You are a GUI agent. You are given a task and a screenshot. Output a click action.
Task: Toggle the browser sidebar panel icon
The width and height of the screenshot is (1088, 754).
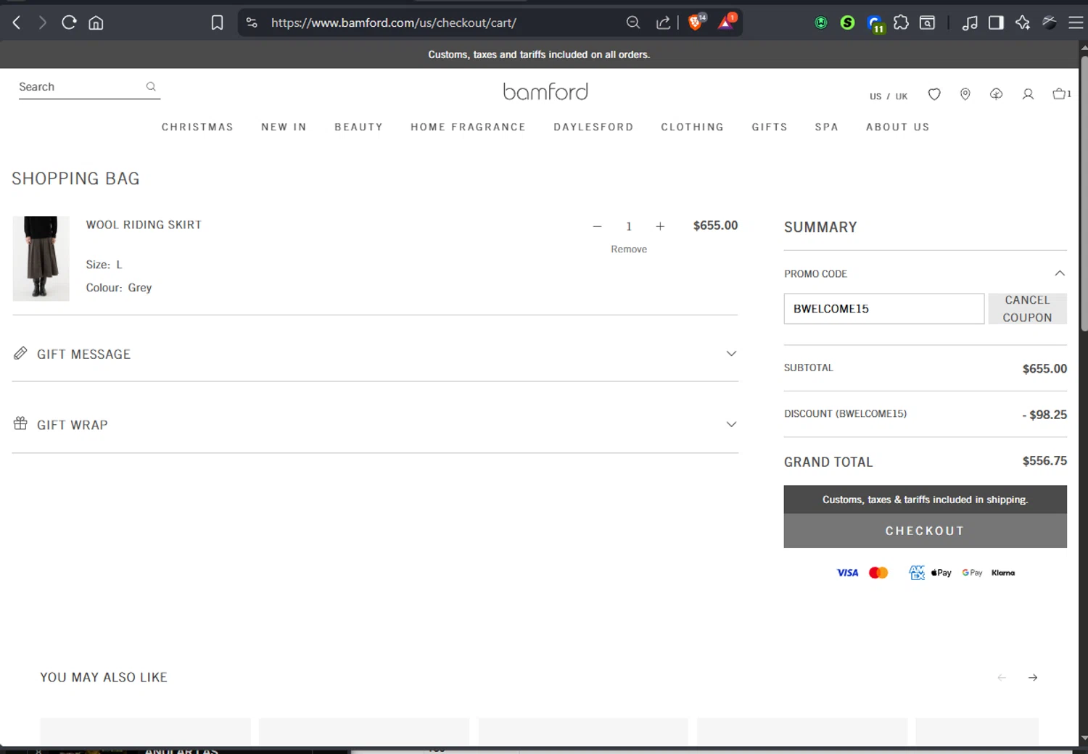click(x=996, y=22)
